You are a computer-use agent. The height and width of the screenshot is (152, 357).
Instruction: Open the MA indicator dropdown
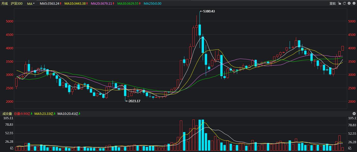(31, 4)
